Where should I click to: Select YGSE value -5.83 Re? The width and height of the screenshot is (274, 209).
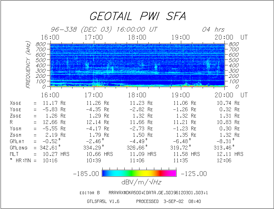(54, 109)
